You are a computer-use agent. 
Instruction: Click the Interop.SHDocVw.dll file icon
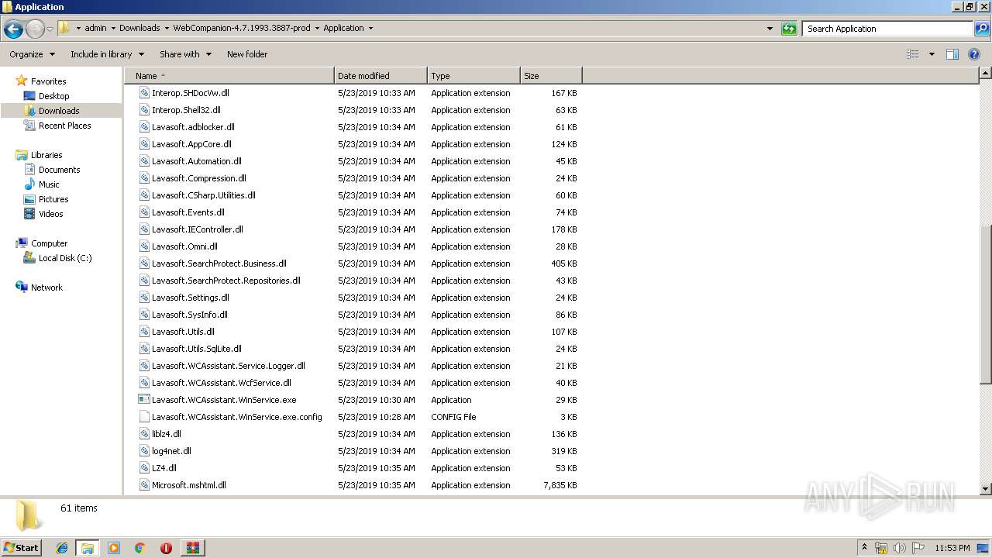(x=144, y=93)
